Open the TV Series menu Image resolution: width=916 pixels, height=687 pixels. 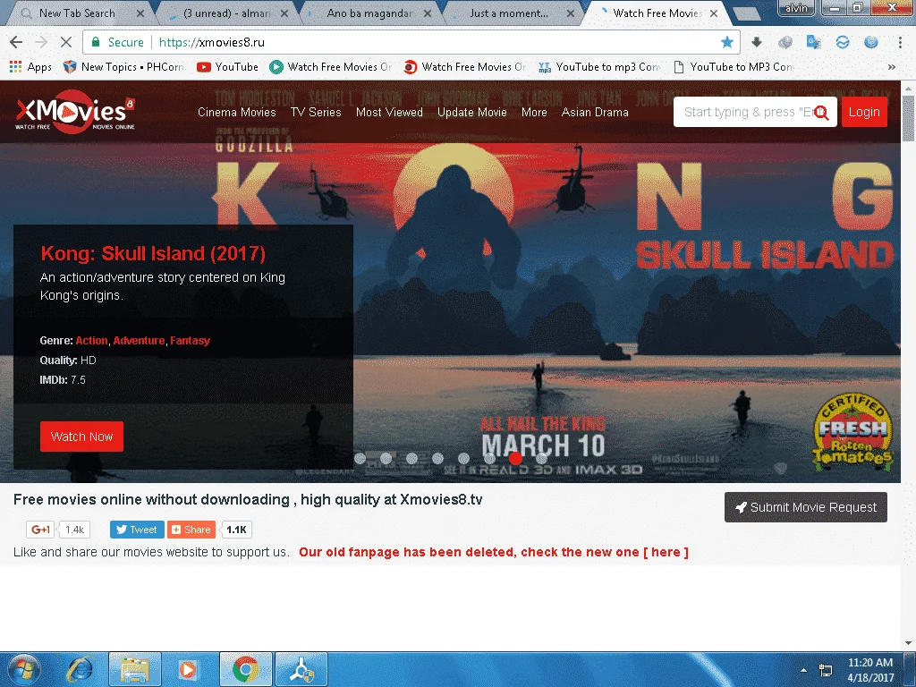[x=316, y=112]
